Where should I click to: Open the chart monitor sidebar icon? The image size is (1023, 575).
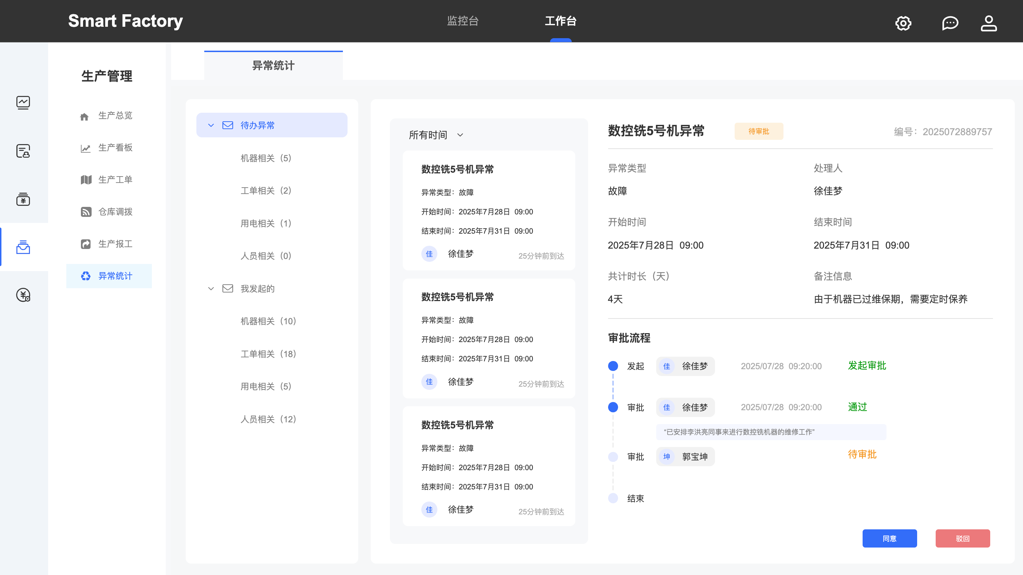point(23,102)
